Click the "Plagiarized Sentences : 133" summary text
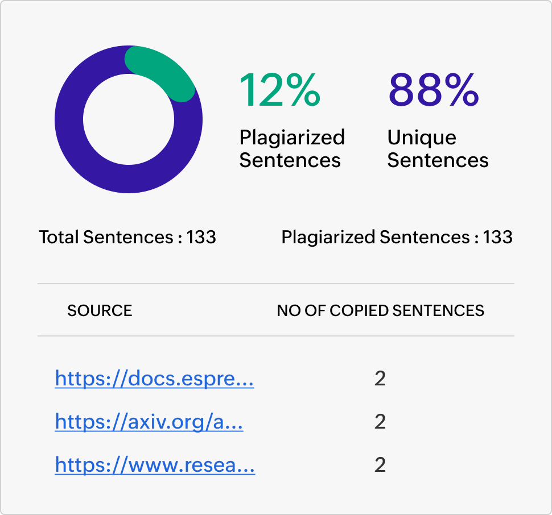 click(x=397, y=237)
